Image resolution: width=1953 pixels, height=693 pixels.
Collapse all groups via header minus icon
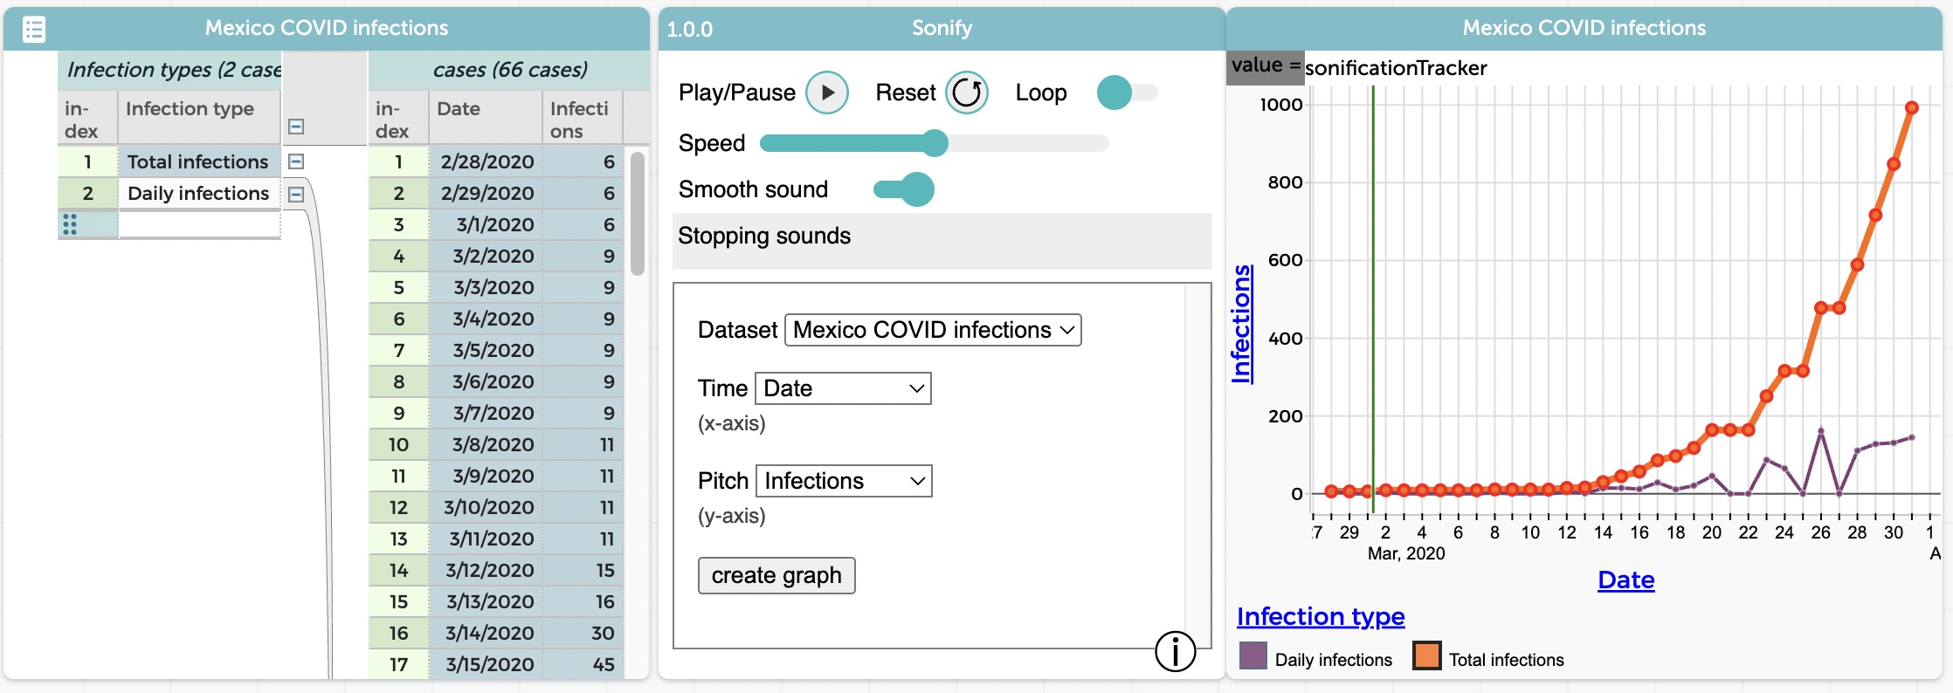(296, 127)
